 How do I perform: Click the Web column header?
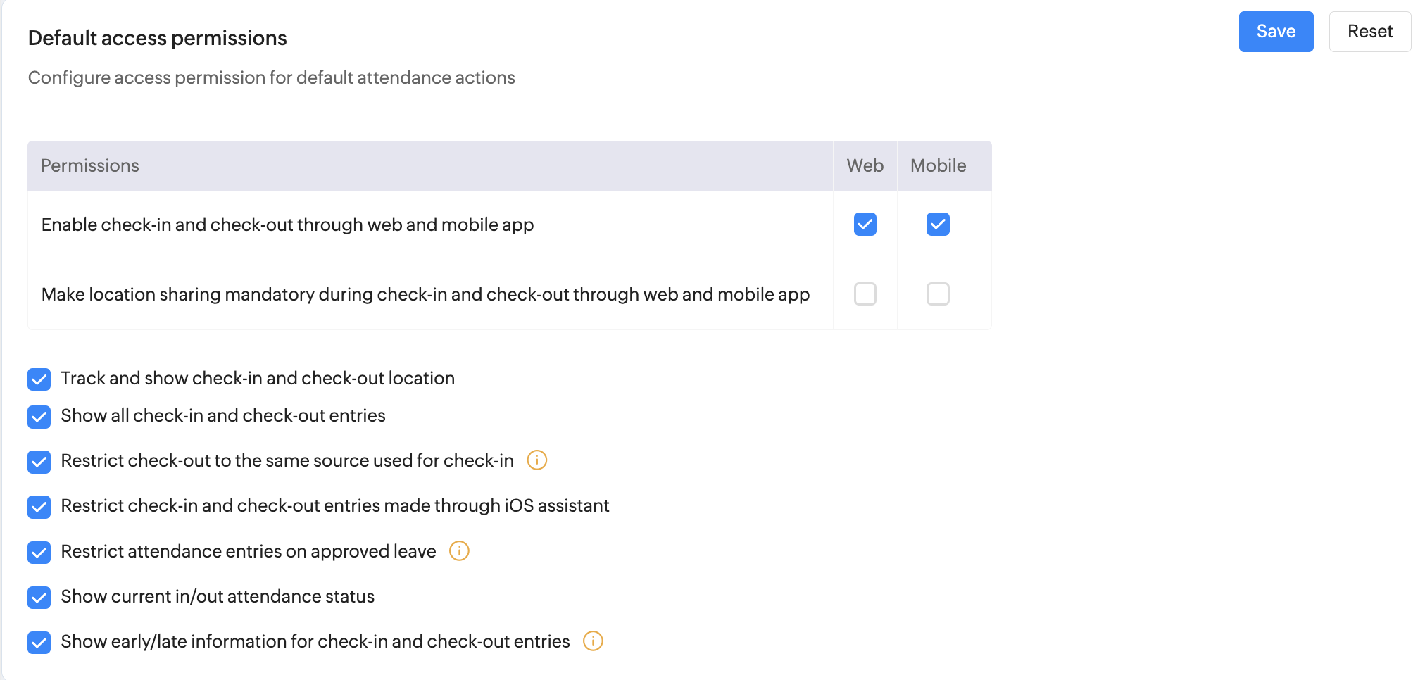click(x=865, y=166)
